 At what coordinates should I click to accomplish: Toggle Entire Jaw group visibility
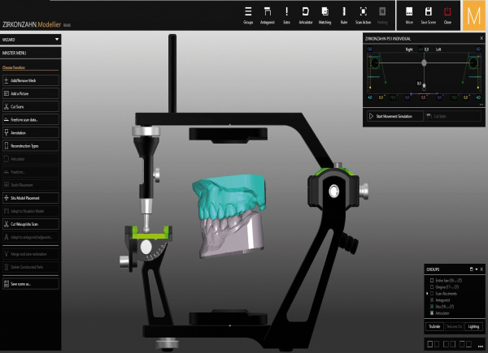pyautogui.click(x=432, y=280)
